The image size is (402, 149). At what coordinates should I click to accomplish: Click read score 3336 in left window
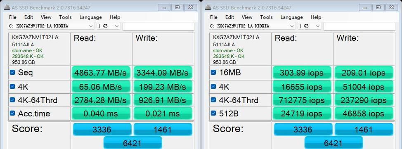[102, 129]
